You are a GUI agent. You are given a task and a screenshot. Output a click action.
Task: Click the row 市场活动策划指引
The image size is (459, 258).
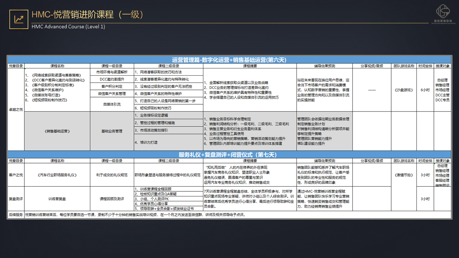click(169, 130)
